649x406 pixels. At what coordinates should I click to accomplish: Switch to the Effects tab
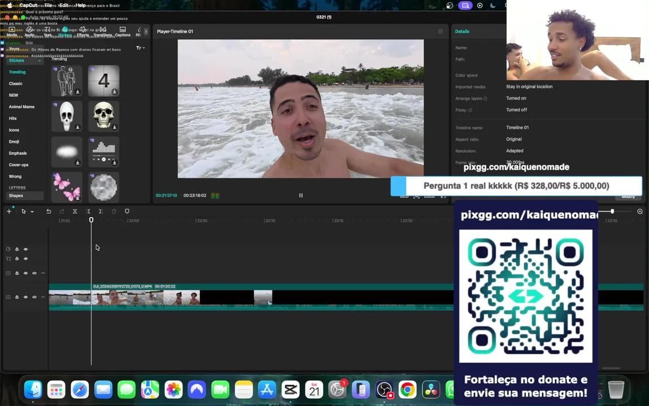click(83, 32)
